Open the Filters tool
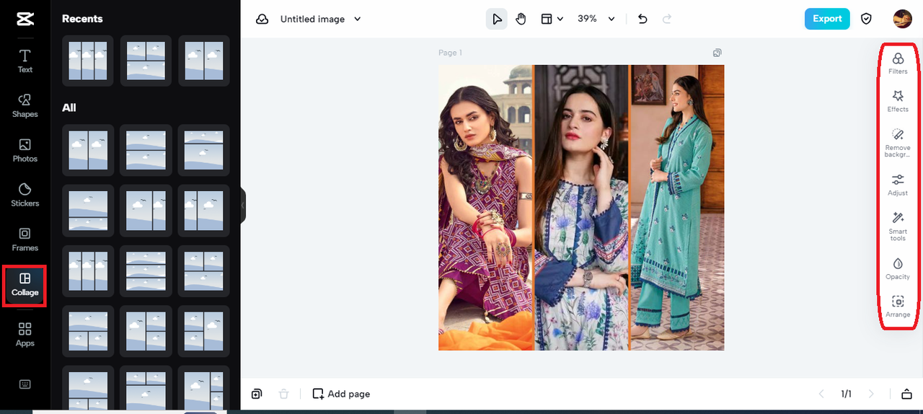 click(898, 63)
